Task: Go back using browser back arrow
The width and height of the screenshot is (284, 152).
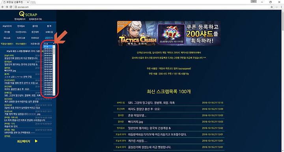Action: 2,7
